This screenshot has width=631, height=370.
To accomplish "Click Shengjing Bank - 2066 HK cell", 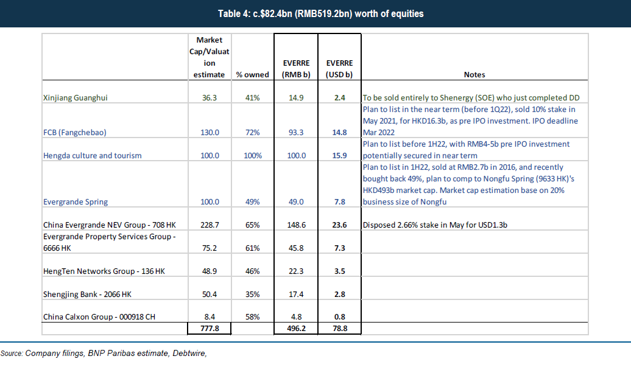I will click(87, 295).
